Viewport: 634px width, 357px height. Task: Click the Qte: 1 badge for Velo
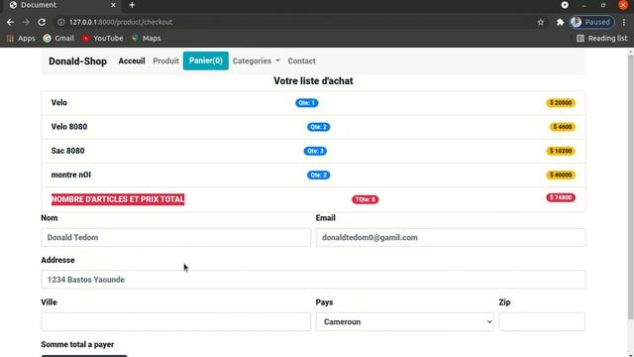point(306,103)
